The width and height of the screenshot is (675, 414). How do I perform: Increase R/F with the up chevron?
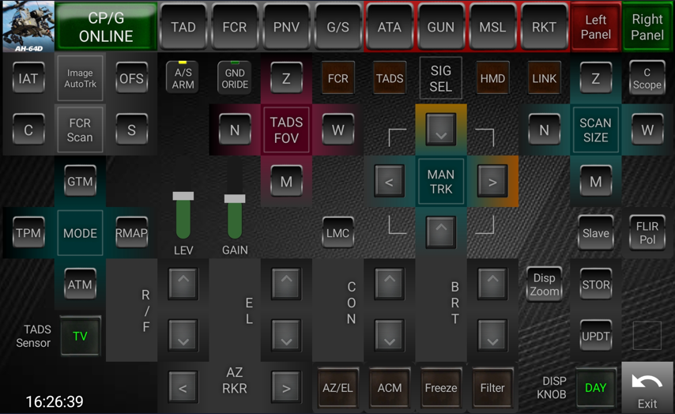pyautogui.click(x=183, y=284)
